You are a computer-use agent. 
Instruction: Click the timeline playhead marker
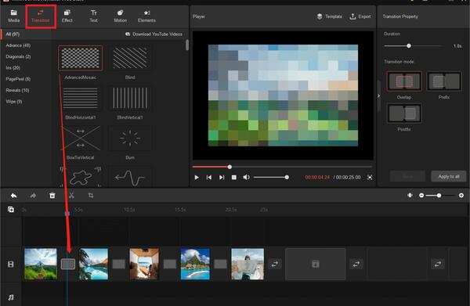point(67,213)
